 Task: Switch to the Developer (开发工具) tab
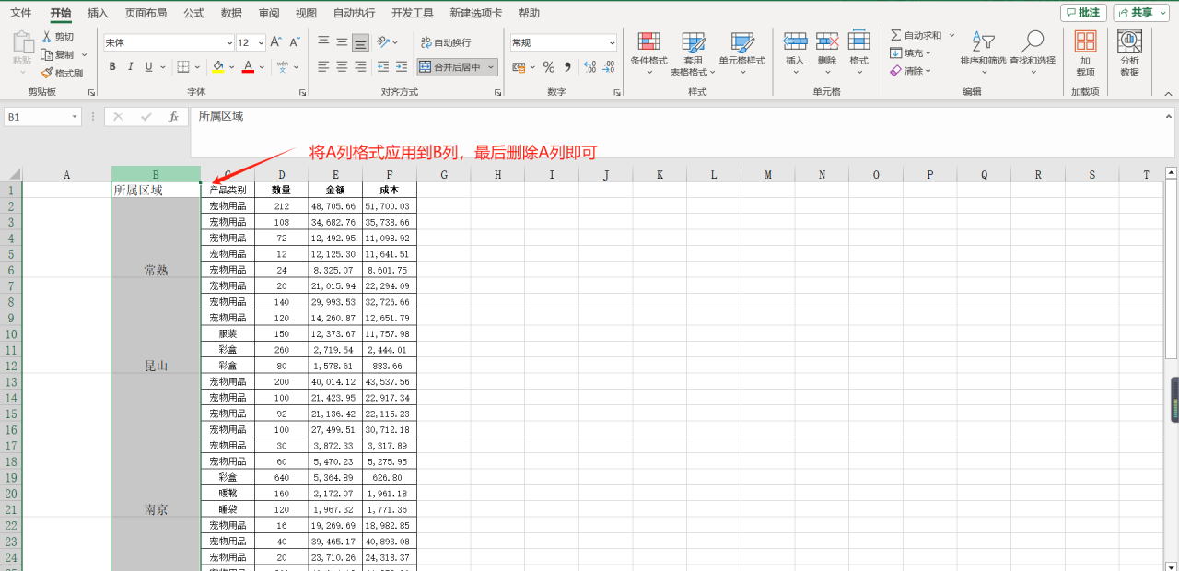click(x=413, y=13)
